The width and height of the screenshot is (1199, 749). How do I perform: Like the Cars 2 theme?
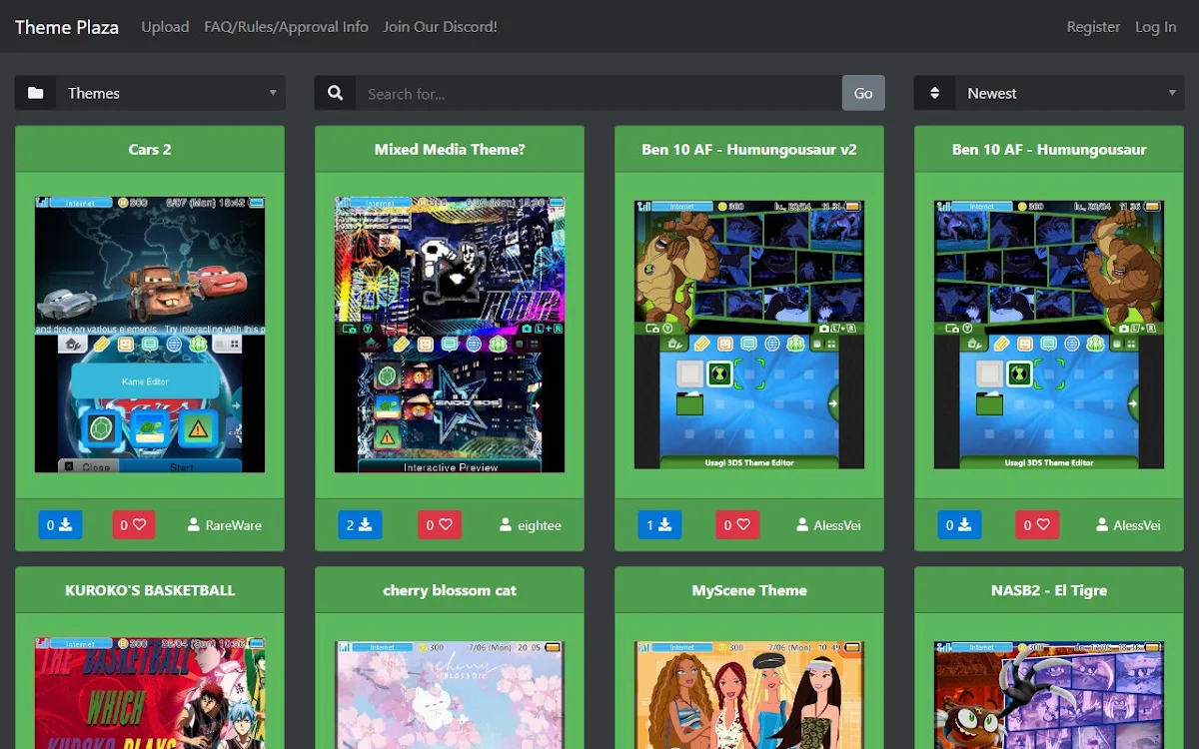[133, 524]
